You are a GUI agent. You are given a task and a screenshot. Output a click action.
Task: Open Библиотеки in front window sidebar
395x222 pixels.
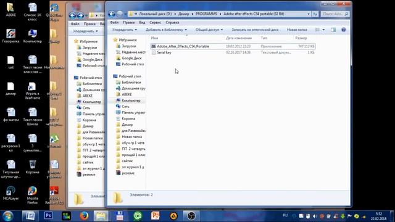[x=128, y=82]
